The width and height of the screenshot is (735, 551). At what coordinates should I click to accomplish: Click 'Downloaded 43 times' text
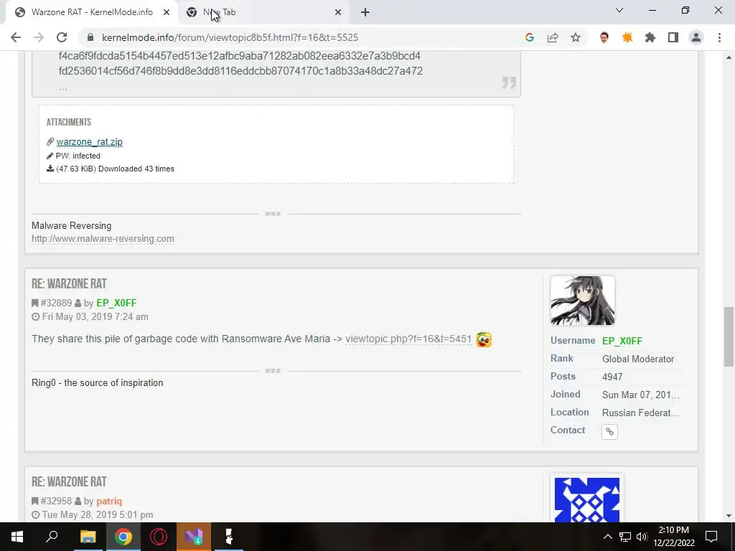click(136, 169)
